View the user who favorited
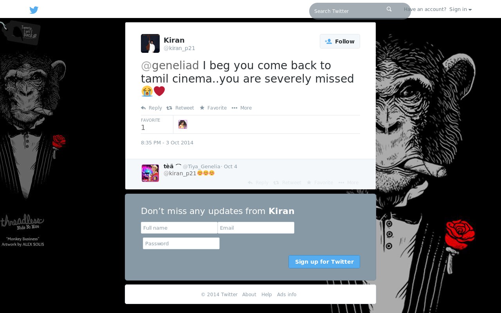 click(x=183, y=124)
